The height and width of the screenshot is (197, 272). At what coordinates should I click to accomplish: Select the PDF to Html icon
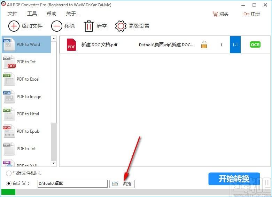point(9,114)
